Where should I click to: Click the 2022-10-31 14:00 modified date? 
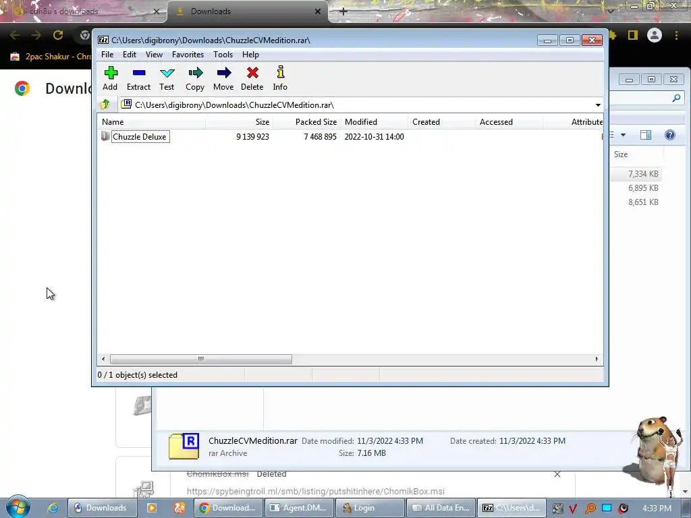click(x=374, y=136)
